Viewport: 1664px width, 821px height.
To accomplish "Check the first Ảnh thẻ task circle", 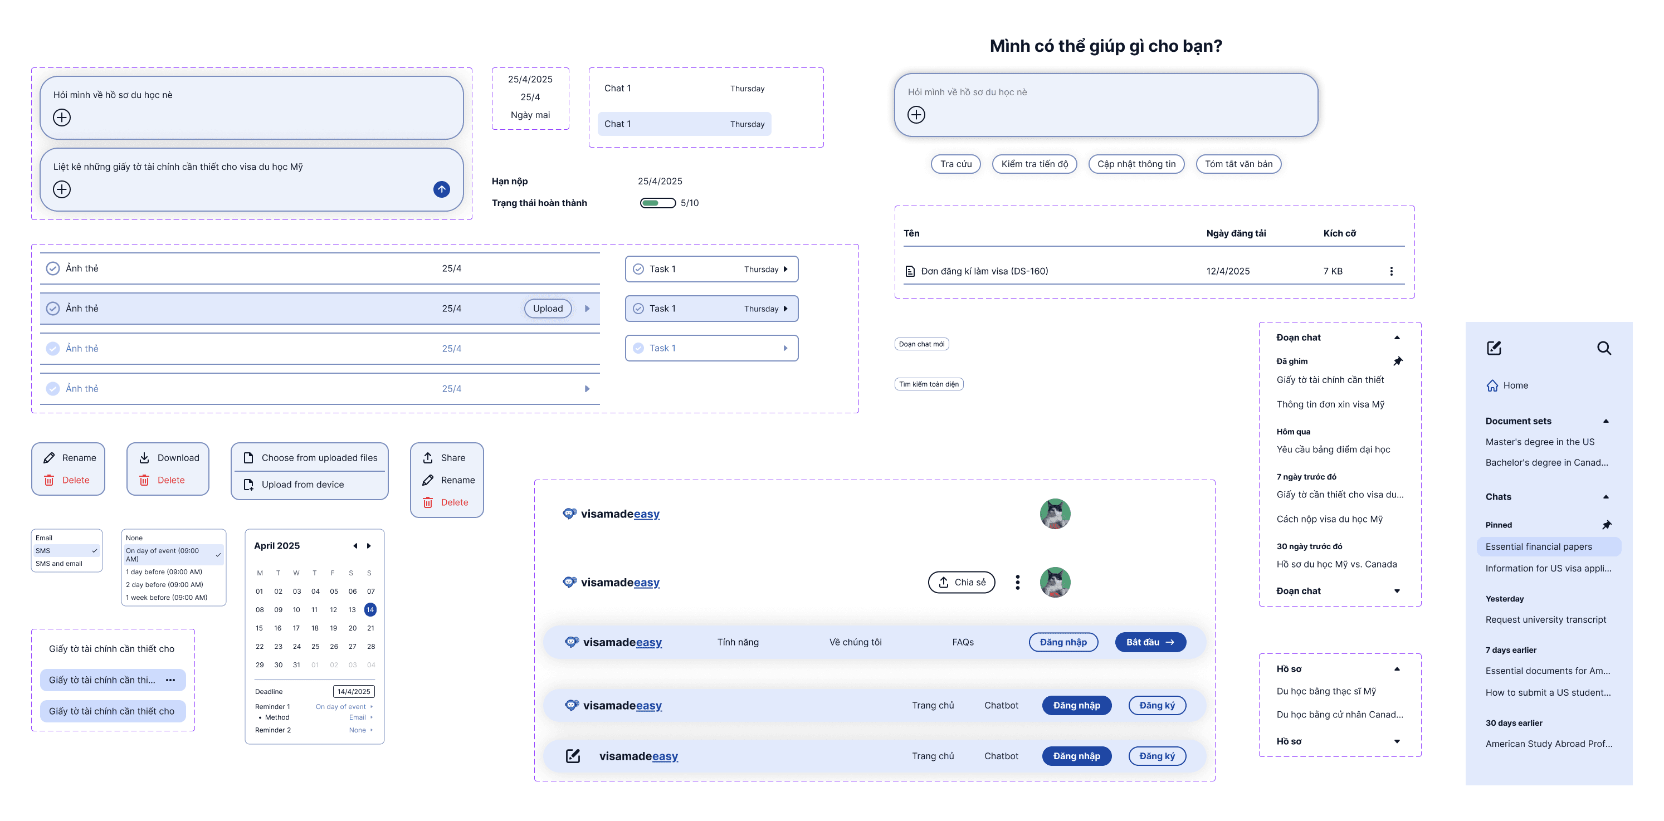I will click(x=53, y=268).
